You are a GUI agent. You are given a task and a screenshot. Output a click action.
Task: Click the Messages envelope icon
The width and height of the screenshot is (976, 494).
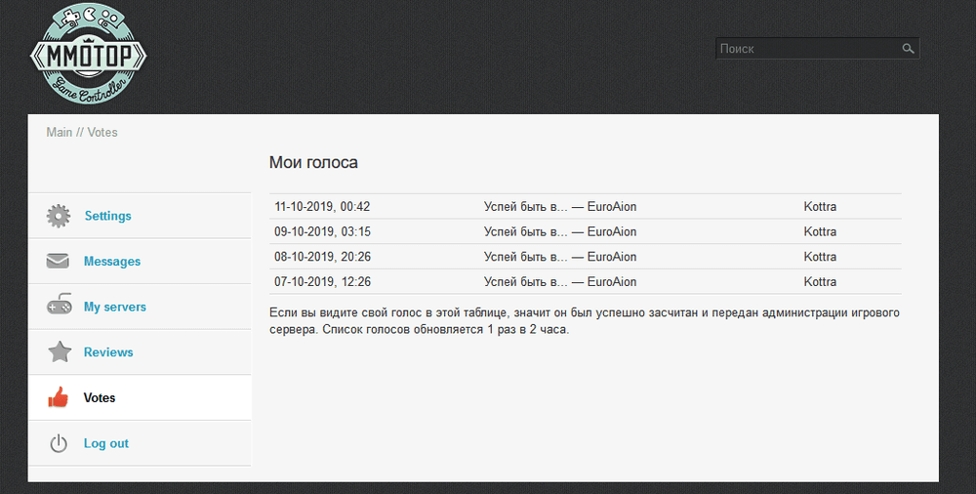coord(59,262)
